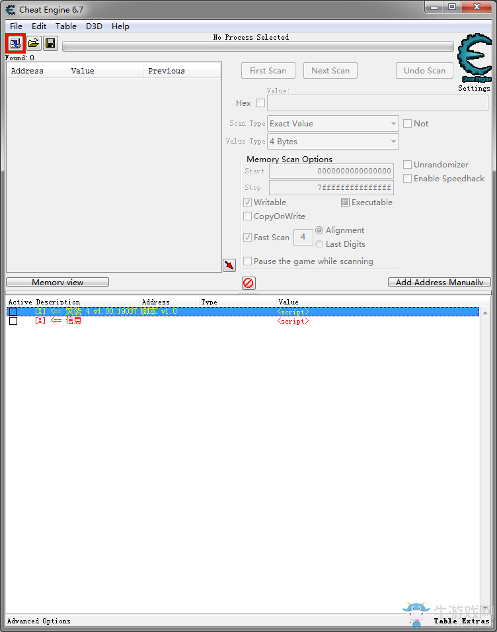The width and height of the screenshot is (497, 632).
Task: Enable the Not checkbox
Action: [407, 124]
